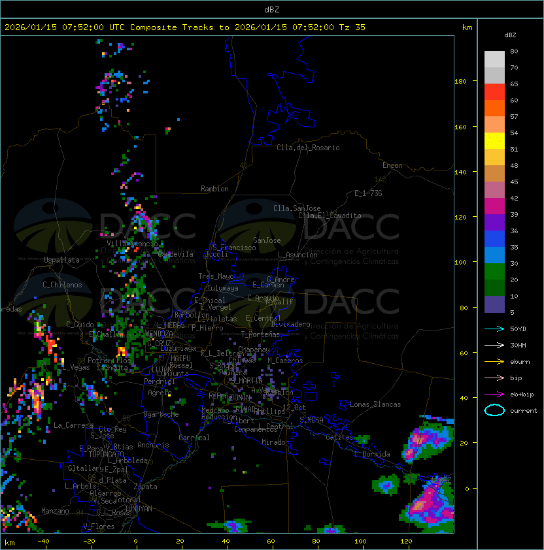Click the Villavicencio place label

[x=132, y=244]
